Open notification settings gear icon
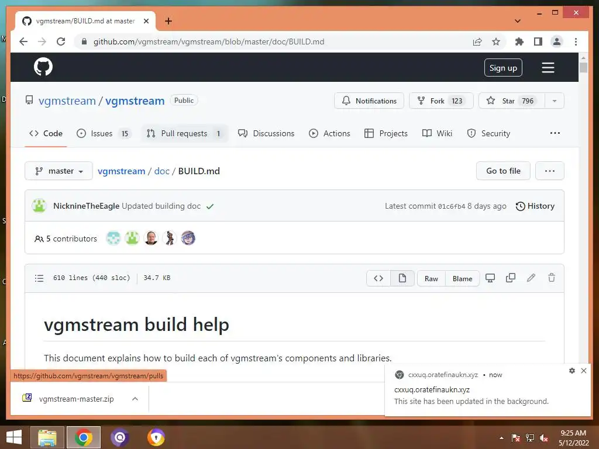 (x=572, y=370)
